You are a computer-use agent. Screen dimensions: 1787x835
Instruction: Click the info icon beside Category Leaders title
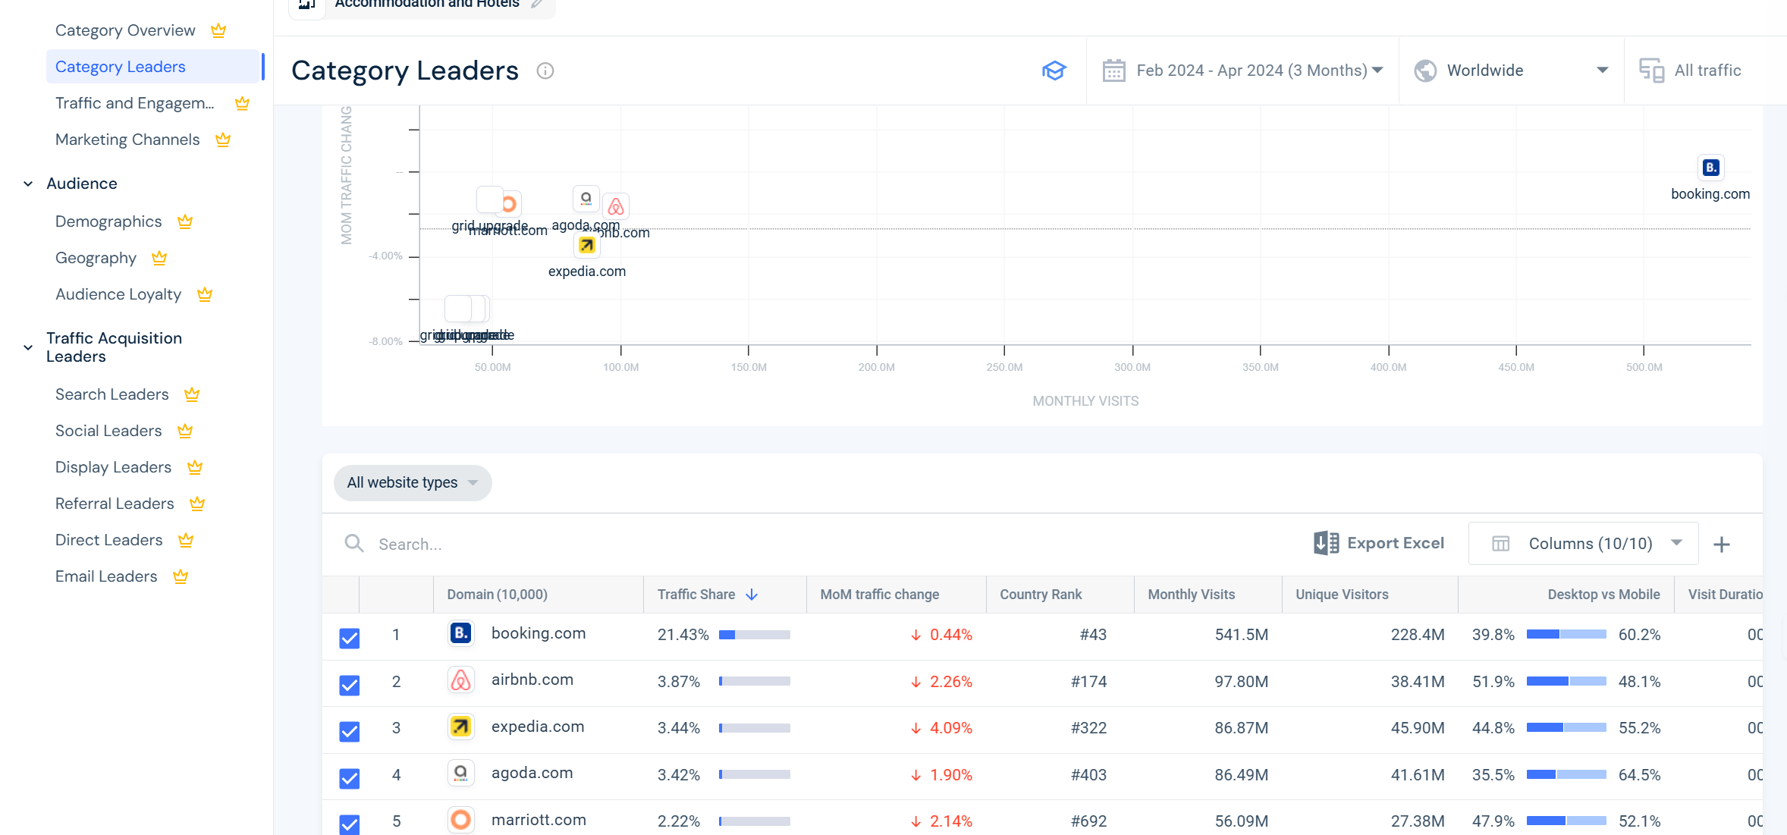pyautogui.click(x=545, y=71)
